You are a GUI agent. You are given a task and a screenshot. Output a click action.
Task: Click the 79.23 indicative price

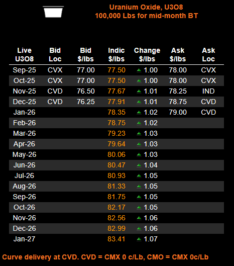pyautogui.click(x=116, y=133)
